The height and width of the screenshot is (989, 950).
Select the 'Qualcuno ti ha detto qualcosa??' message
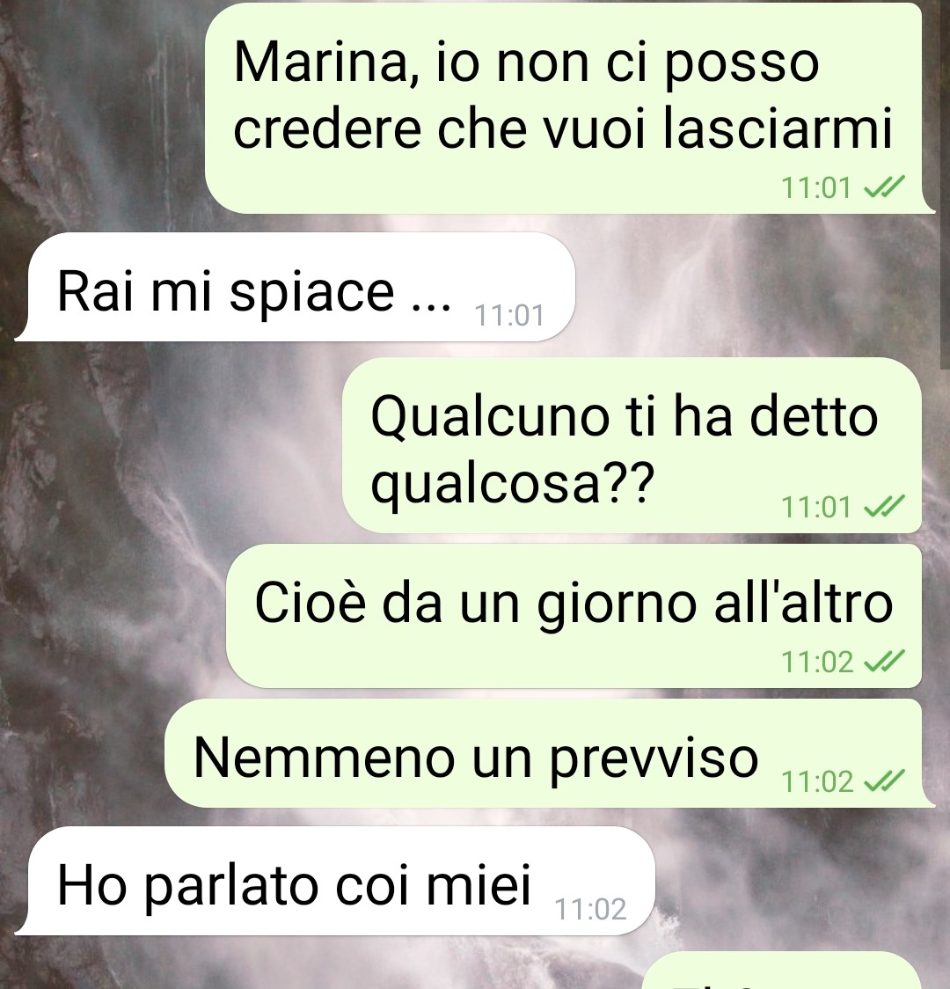click(632, 444)
